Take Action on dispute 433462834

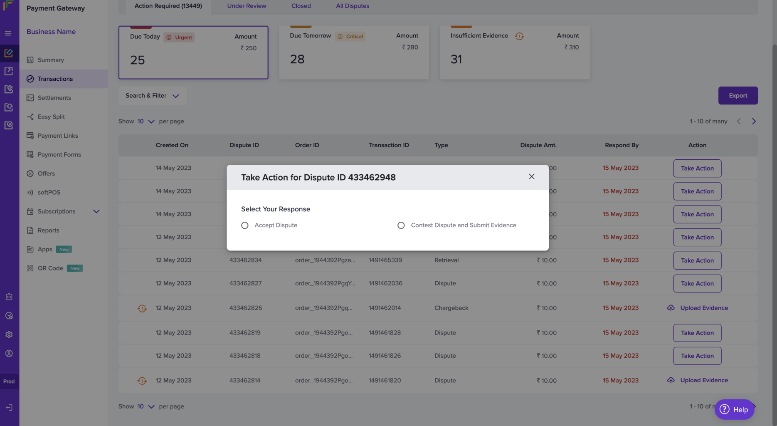[697, 260]
